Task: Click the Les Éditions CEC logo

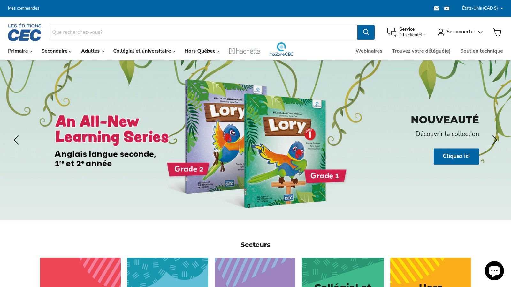Action: pos(25,32)
